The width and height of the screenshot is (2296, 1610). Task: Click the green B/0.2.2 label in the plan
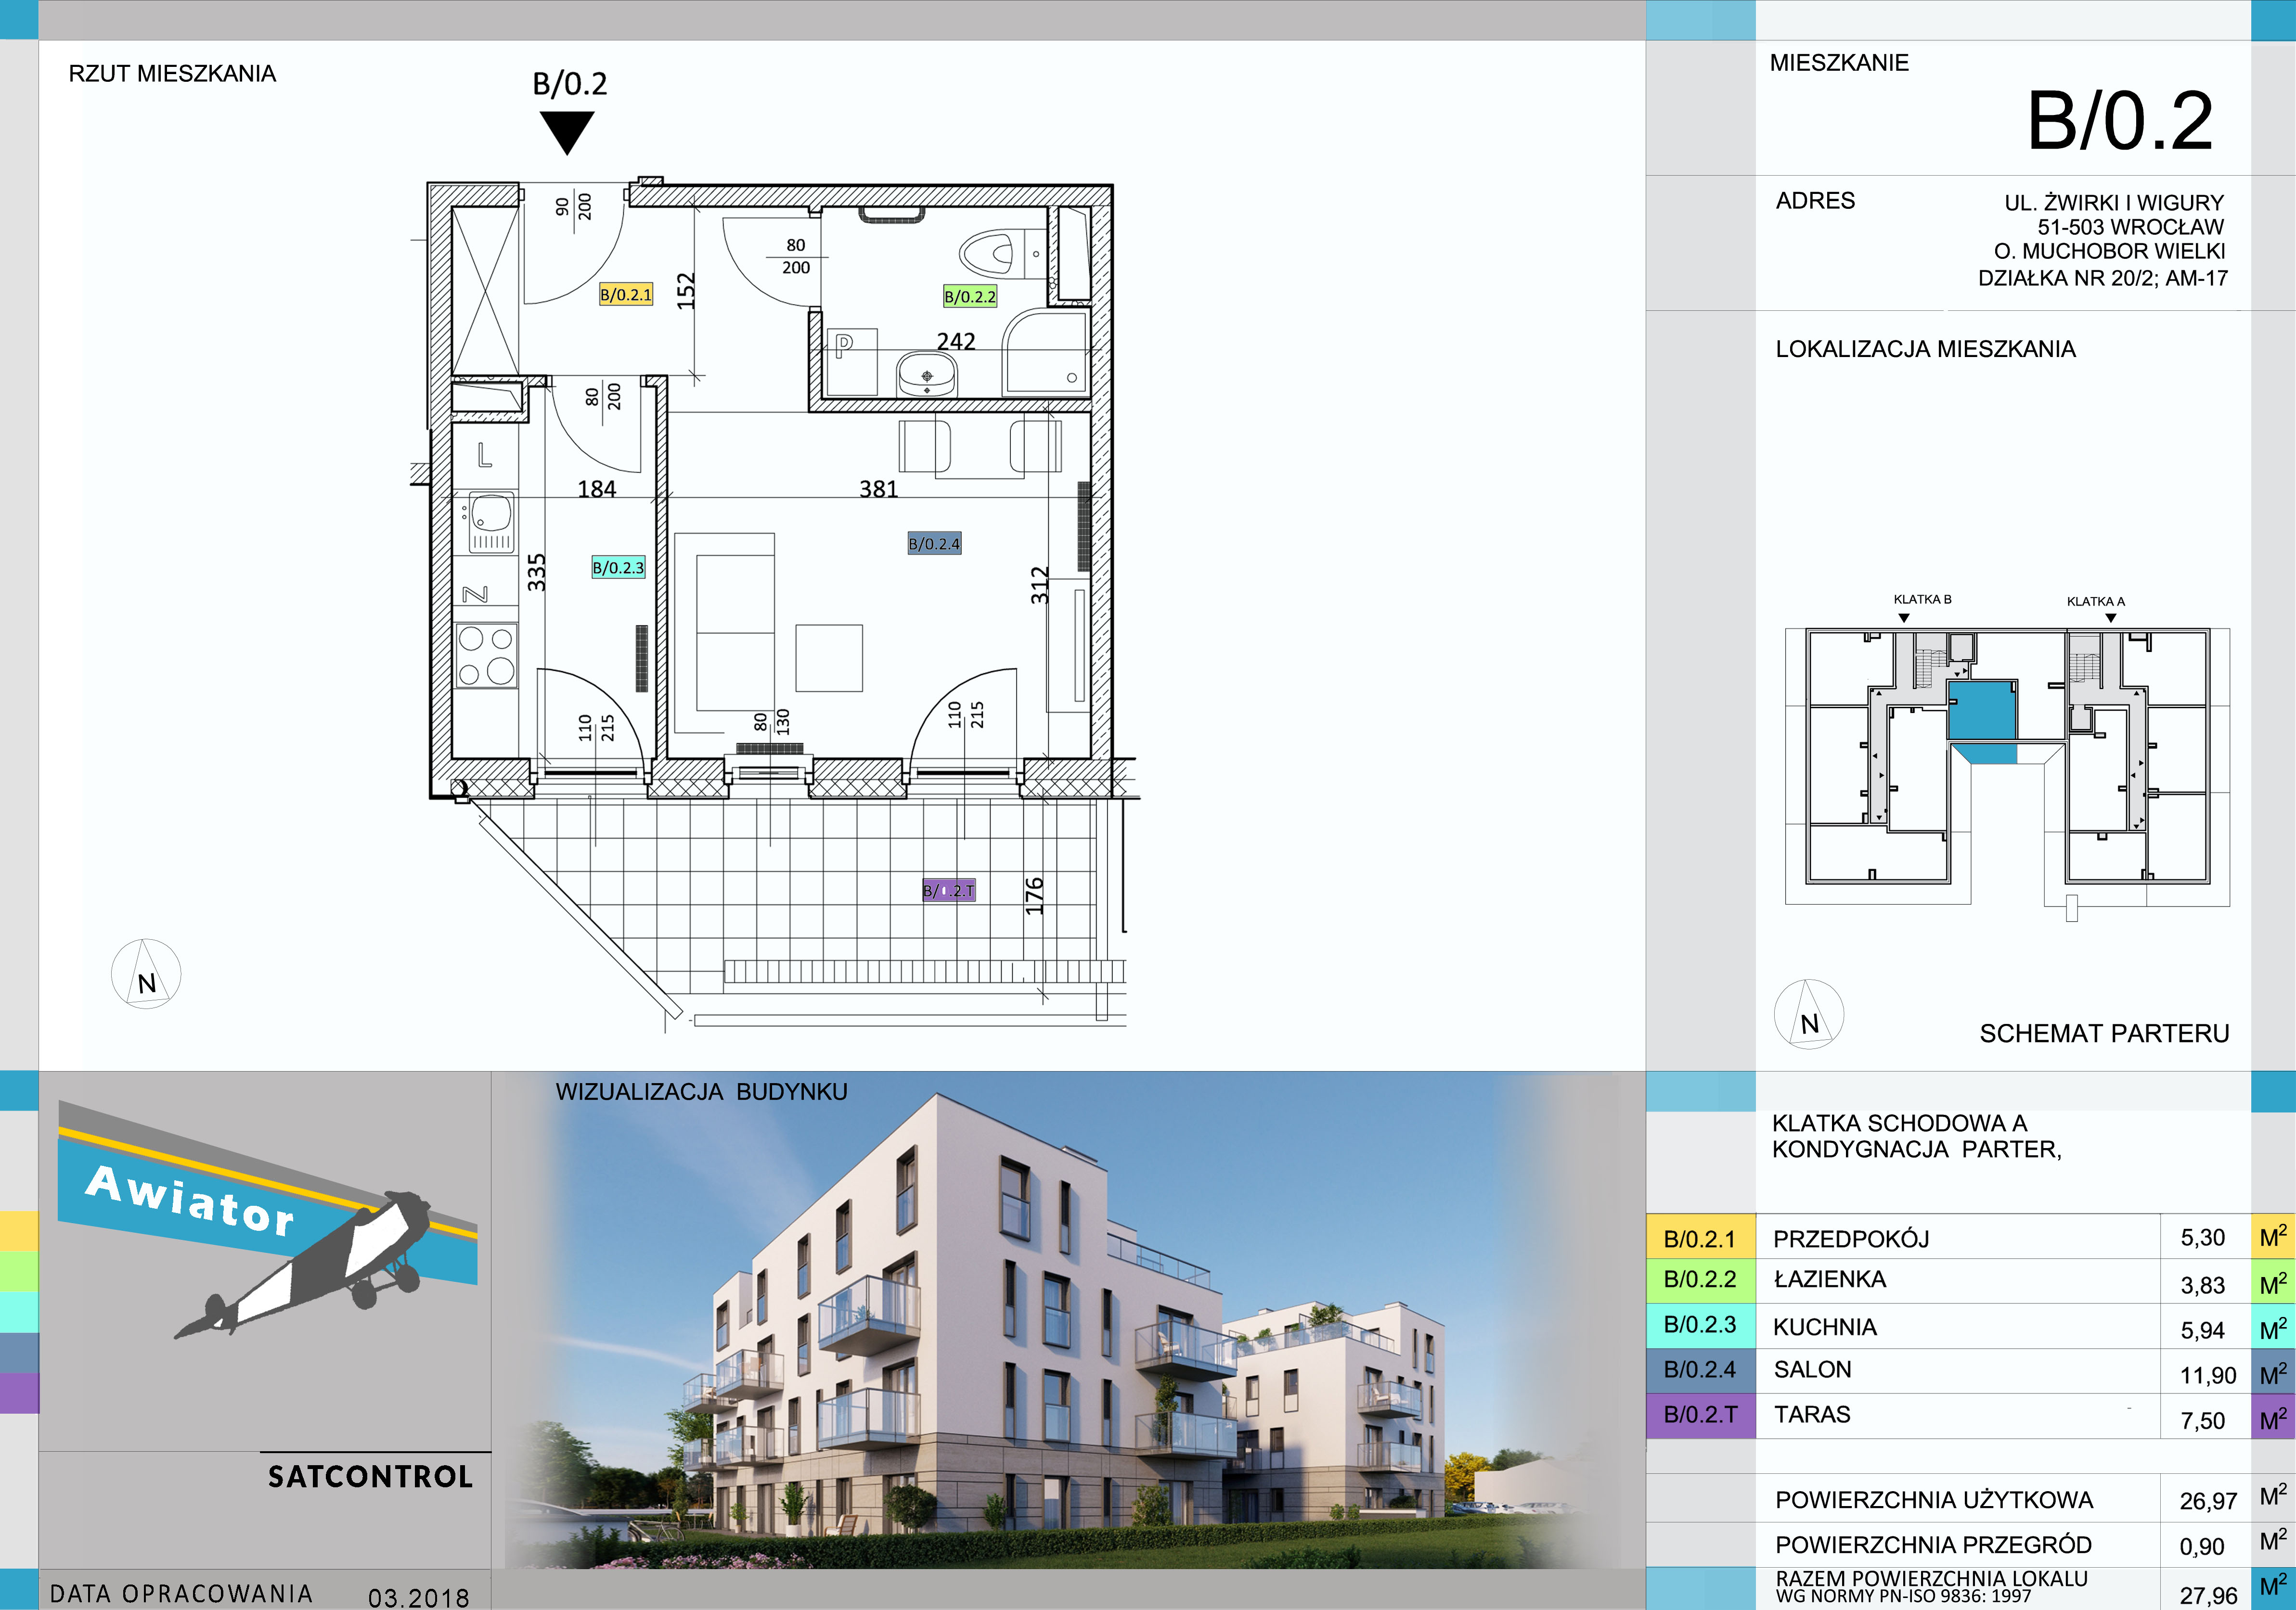[x=970, y=296]
